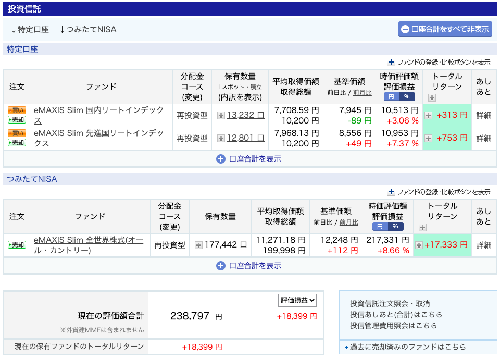
Task: Open 投資信託注文照会・取消 link
Action: [x=390, y=304]
